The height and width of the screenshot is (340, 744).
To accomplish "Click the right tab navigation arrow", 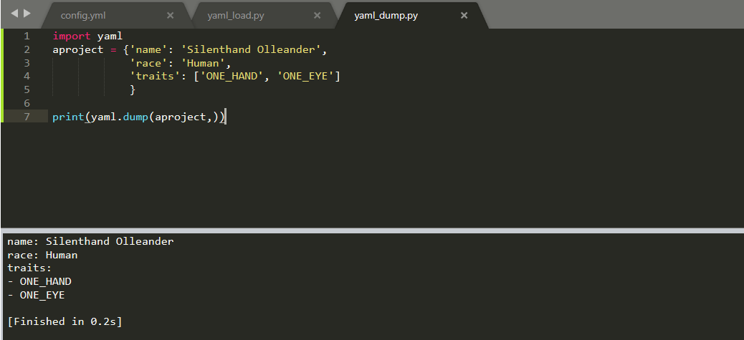I will [27, 14].
